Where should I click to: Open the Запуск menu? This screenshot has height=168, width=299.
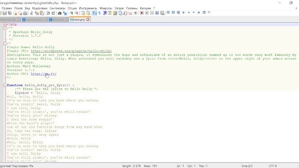pyautogui.click(x=119, y=8)
